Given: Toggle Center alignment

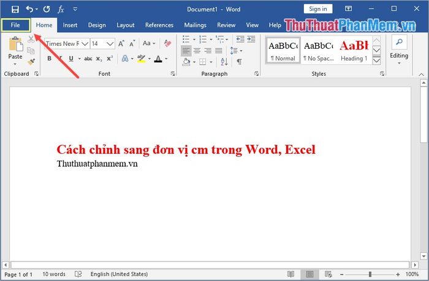Looking at the screenshot, I should pyautogui.click(x=197, y=51).
